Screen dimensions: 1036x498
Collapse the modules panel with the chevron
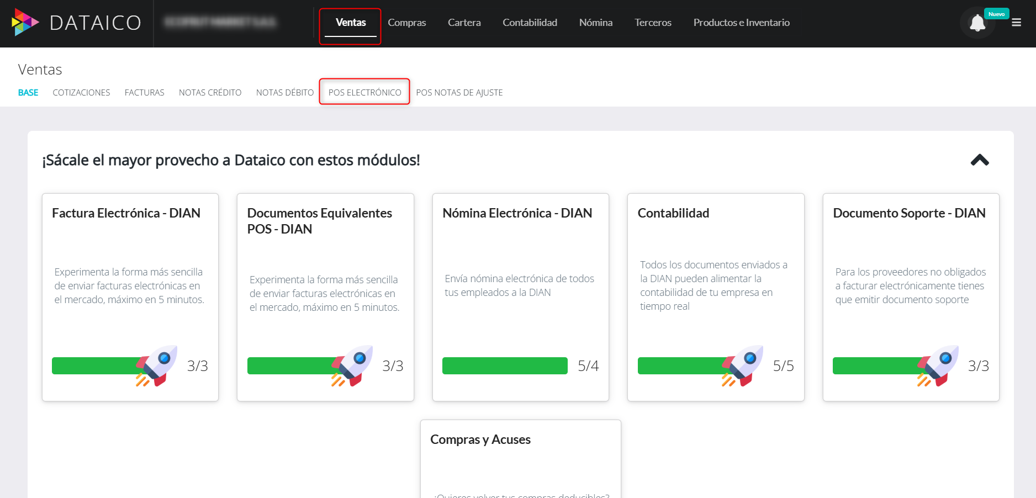pyautogui.click(x=980, y=160)
